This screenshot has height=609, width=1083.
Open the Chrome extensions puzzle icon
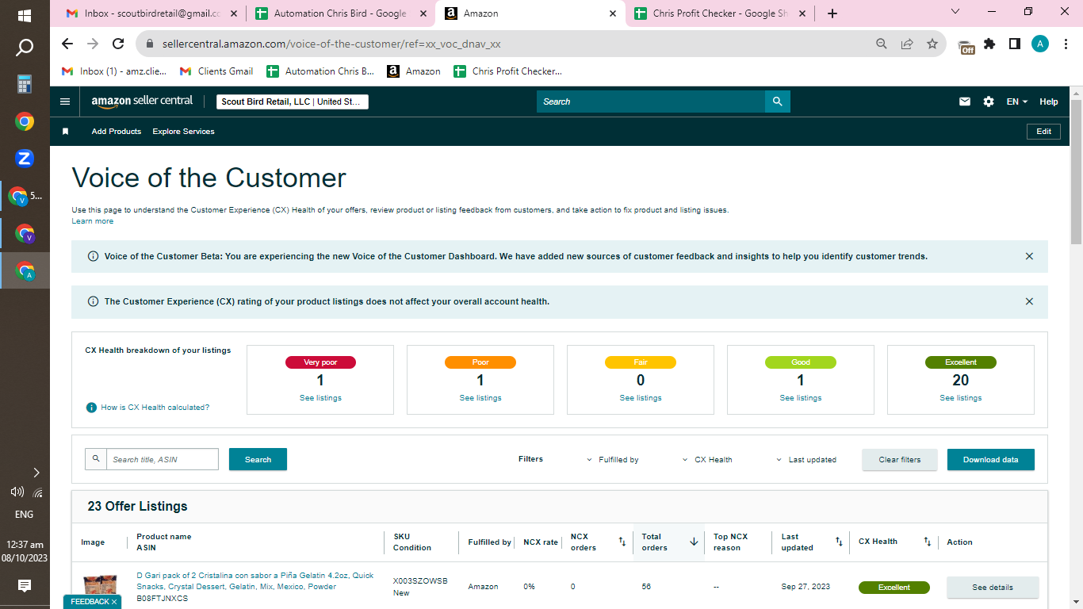click(x=989, y=44)
